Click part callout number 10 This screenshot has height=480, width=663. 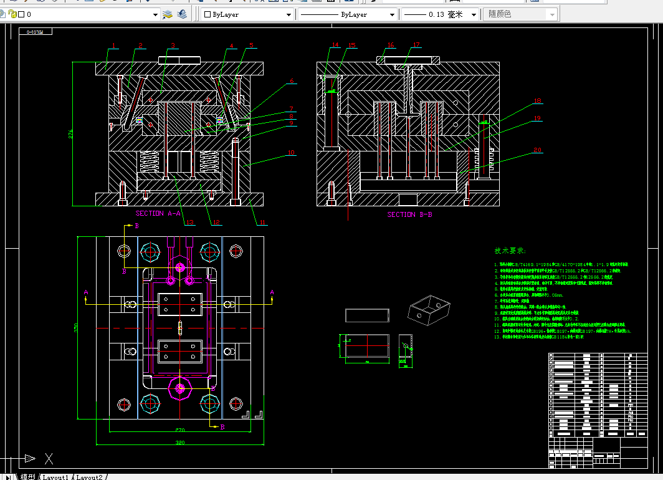point(291,152)
